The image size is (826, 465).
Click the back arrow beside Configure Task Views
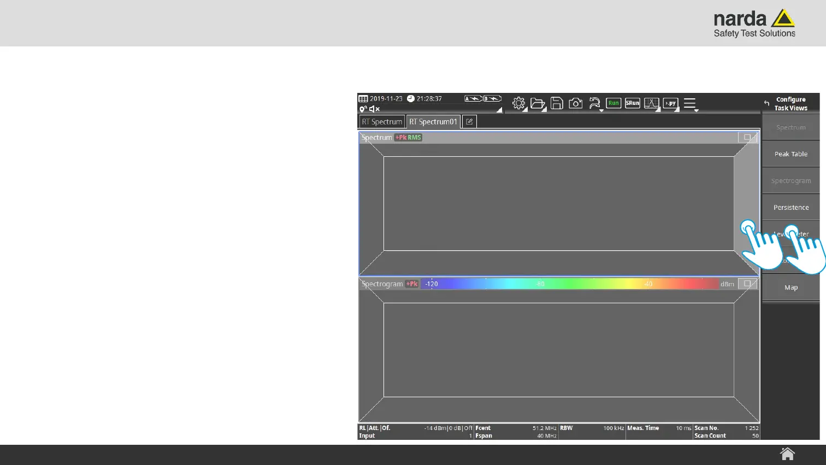(x=767, y=103)
